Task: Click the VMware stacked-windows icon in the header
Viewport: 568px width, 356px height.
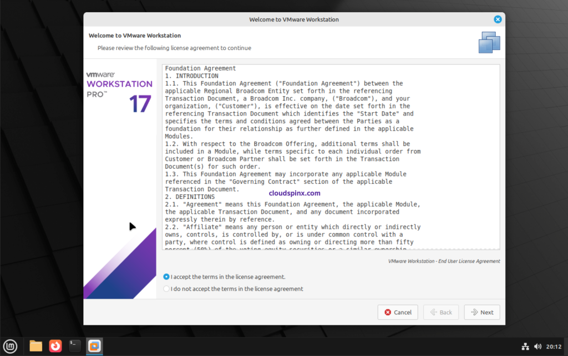Action: tap(489, 42)
